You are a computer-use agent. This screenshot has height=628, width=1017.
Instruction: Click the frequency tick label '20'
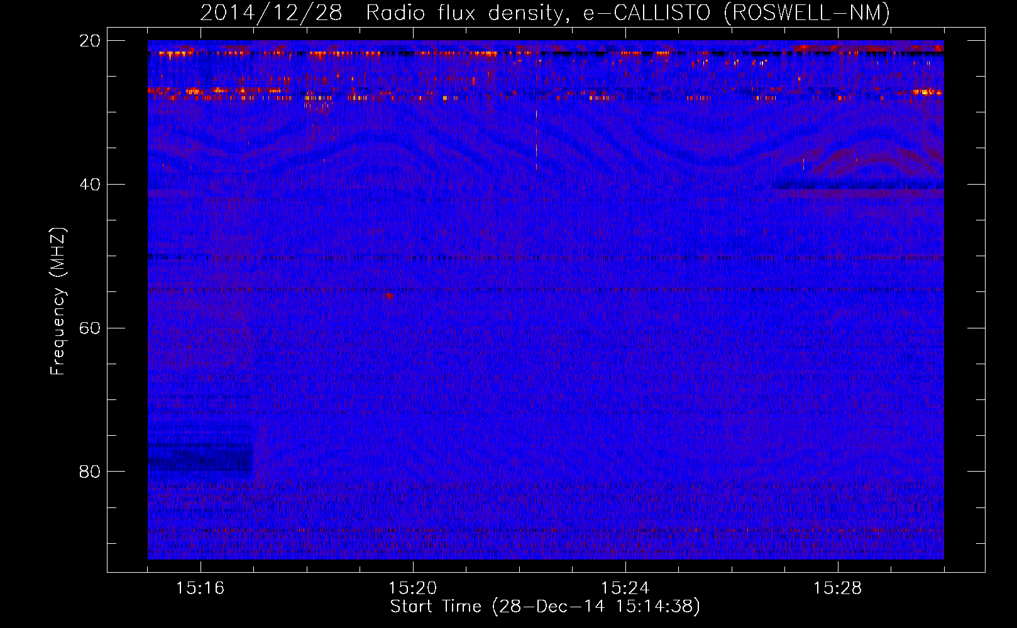click(90, 41)
